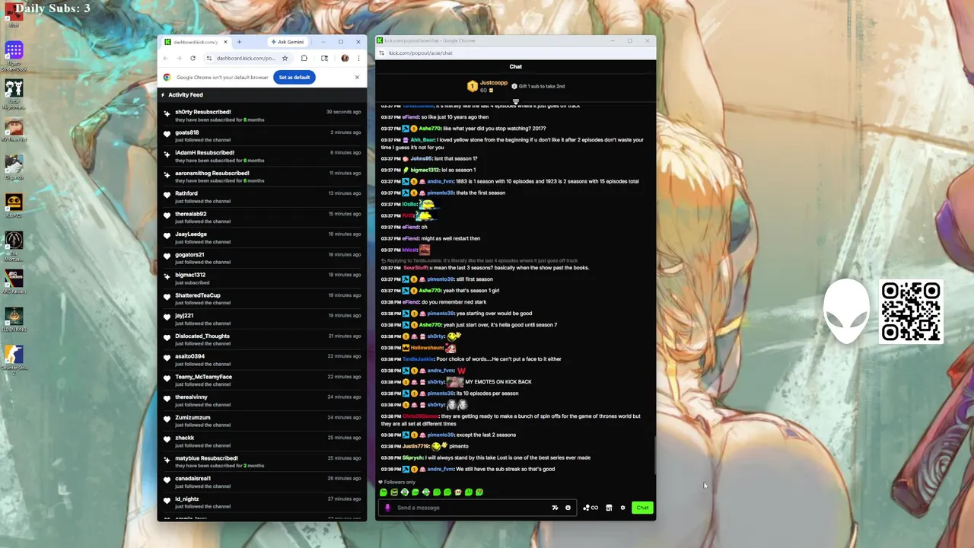Select Rathford followed feed entry
Viewport: 974px width, 548px height.
pos(263,197)
